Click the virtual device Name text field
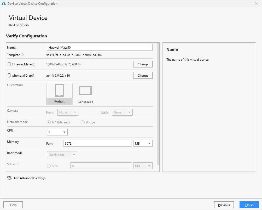Viewport: 262px width, 210px height. pos(99,47)
